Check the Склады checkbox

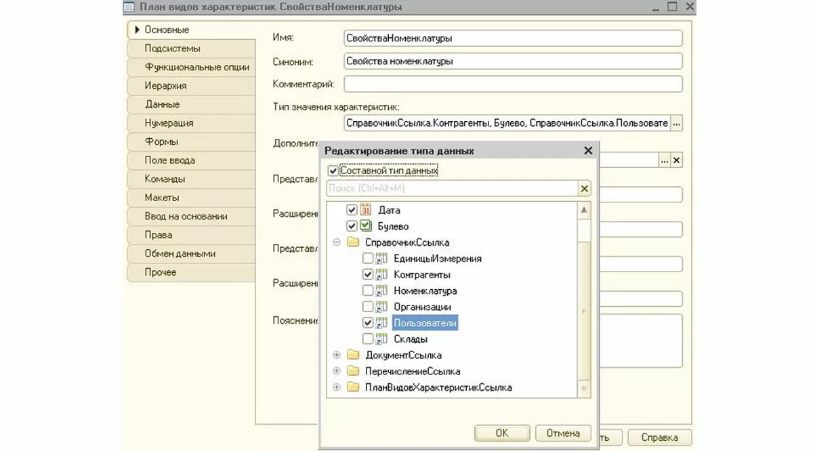point(367,339)
